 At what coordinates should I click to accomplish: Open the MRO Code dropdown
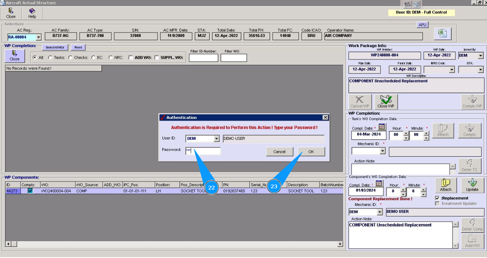click(x=452, y=70)
